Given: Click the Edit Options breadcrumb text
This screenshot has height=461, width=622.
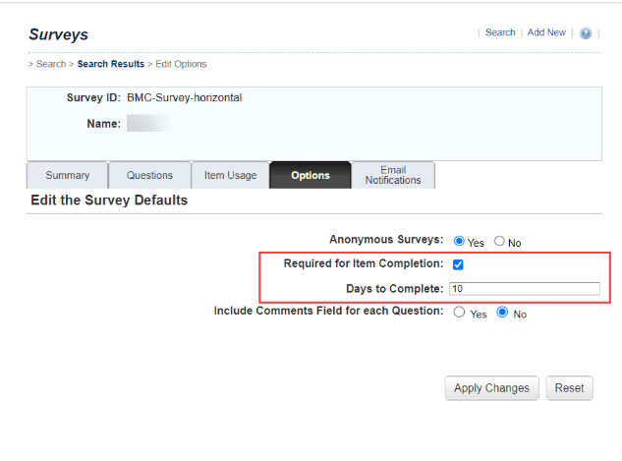Looking at the screenshot, I should pyautogui.click(x=181, y=64).
